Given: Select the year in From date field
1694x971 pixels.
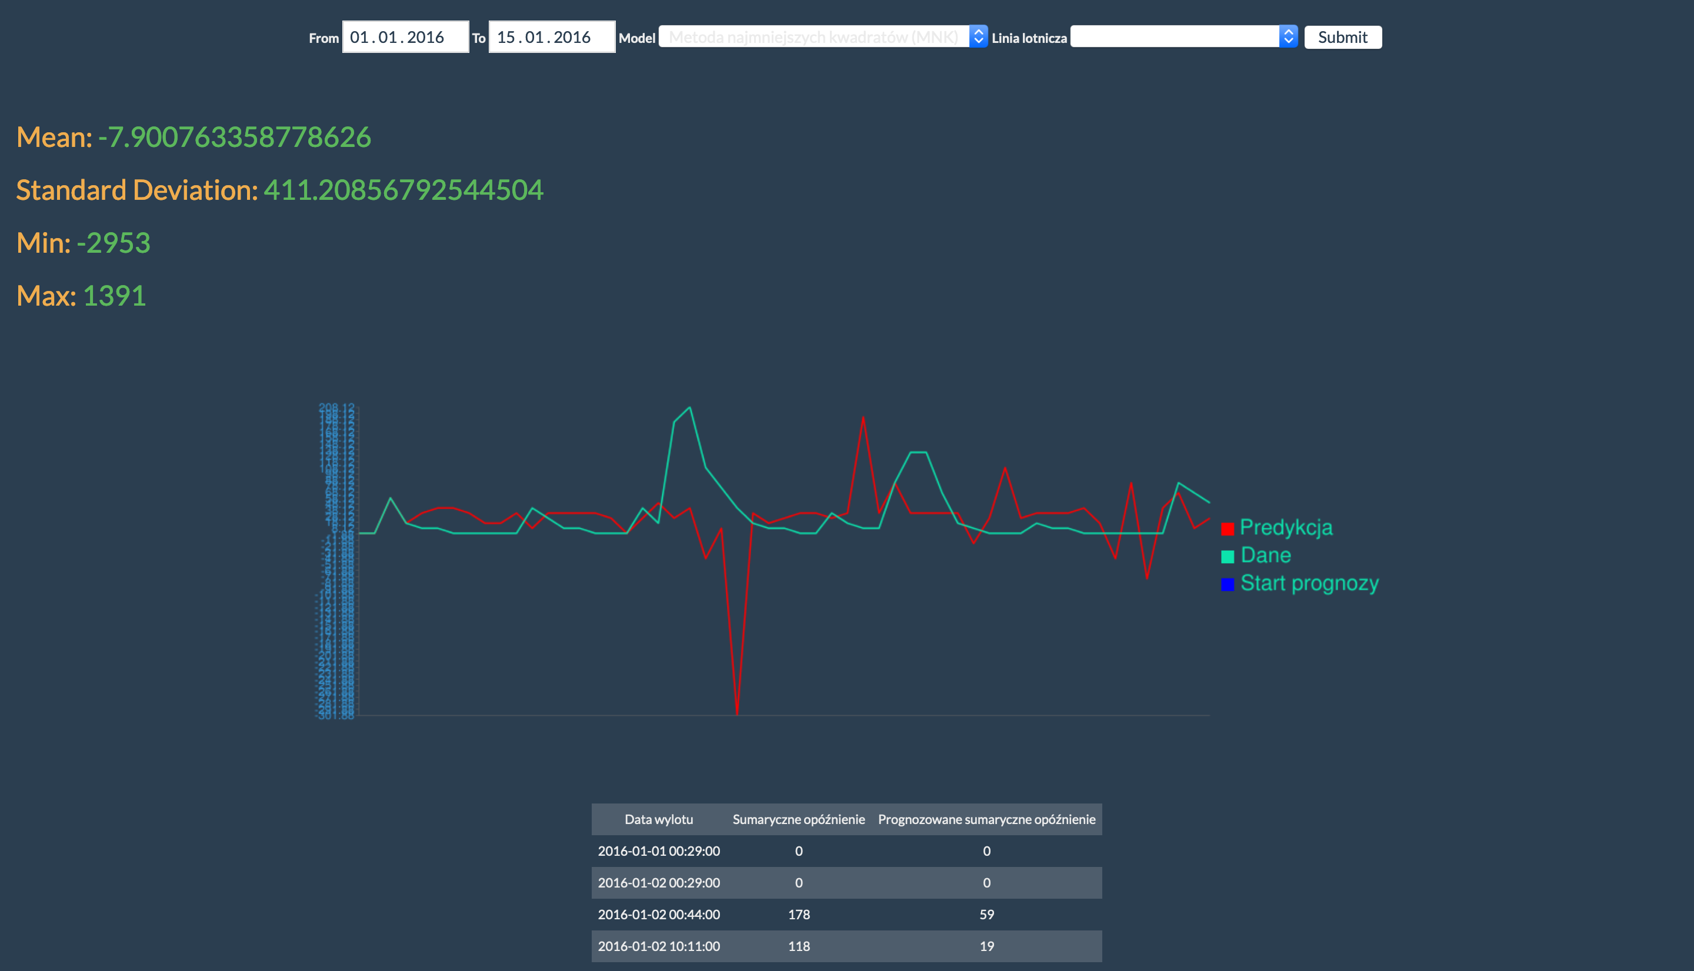Looking at the screenshot, I should (425, 38).
